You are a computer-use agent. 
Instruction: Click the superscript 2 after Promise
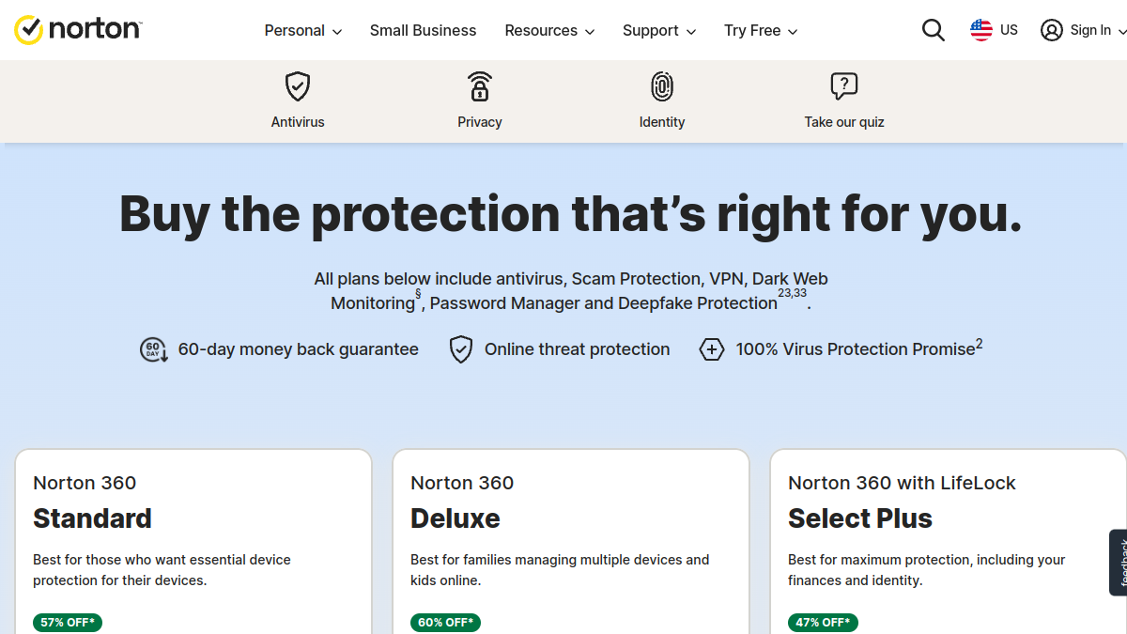[x=980, y=344]
